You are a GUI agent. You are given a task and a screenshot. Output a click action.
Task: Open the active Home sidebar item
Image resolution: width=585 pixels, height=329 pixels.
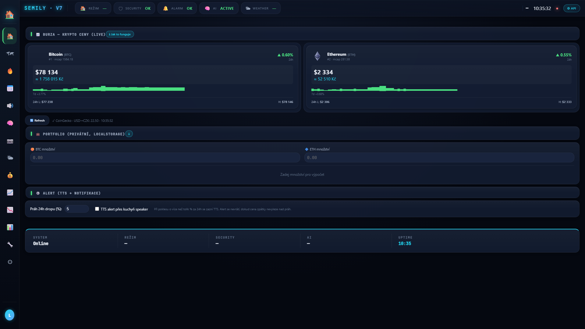(10, 36)
